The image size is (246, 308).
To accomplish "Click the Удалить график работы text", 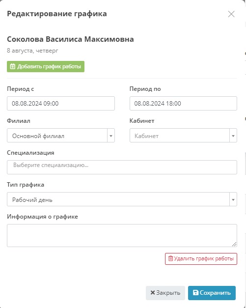I will pos(204,258).
